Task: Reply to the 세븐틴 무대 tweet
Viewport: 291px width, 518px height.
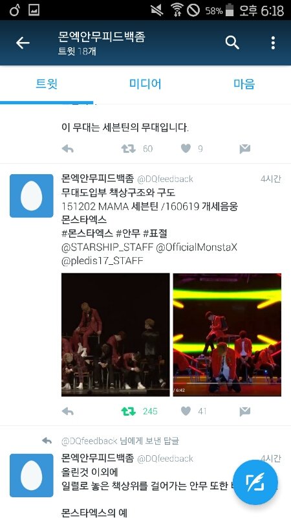Action: (x=68, y=149)
